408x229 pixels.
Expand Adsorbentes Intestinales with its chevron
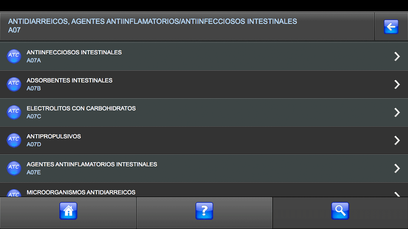point(397,84)
